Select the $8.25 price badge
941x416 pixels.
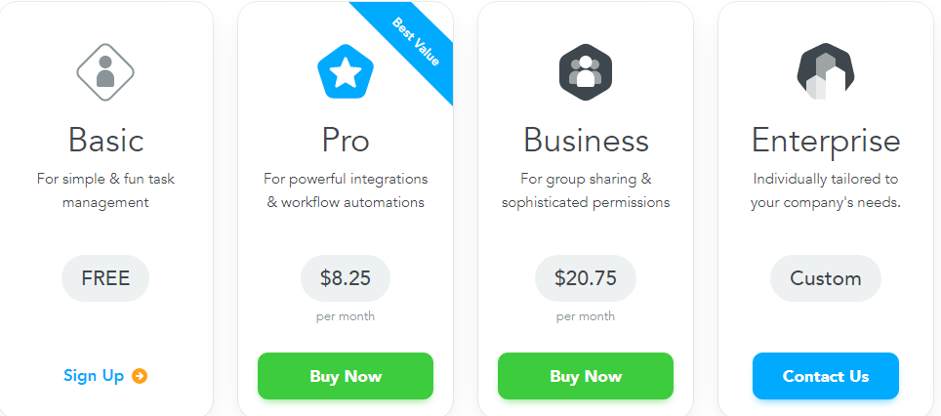pos(345,278)
